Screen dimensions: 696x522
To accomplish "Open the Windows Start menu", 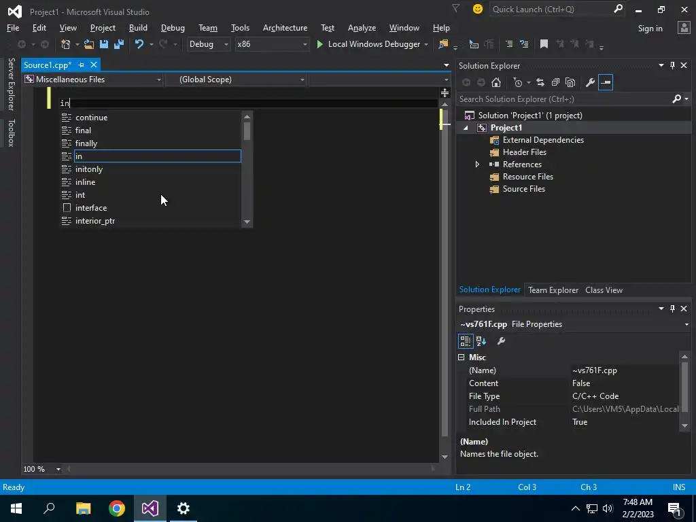I will pos(16,508).
